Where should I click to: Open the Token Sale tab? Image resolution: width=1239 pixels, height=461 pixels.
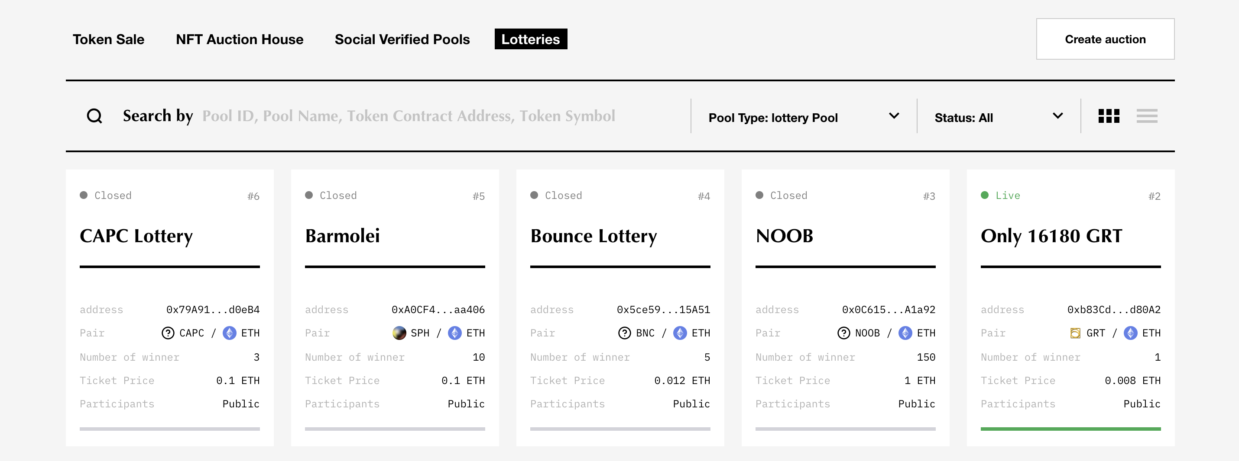(108, 39)
